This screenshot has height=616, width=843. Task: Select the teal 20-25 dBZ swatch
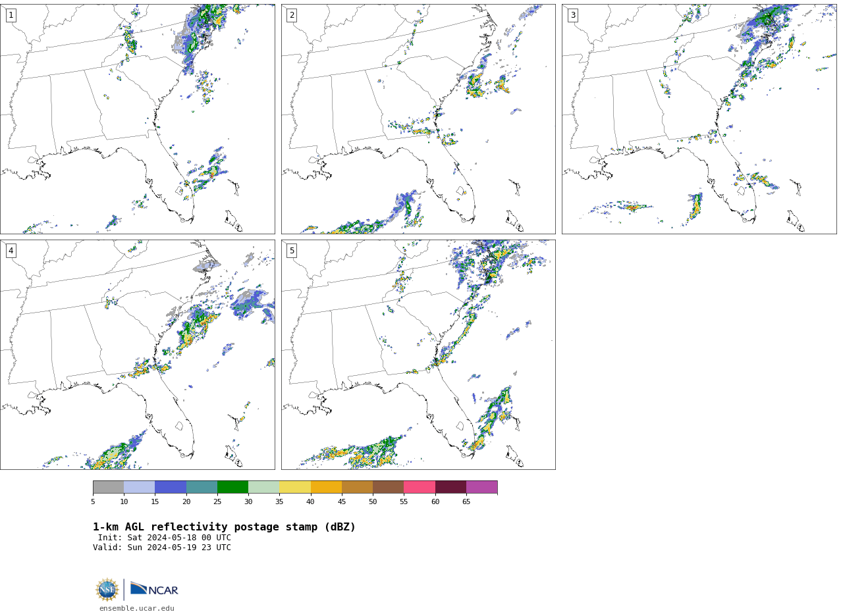[x=202, y=487]
